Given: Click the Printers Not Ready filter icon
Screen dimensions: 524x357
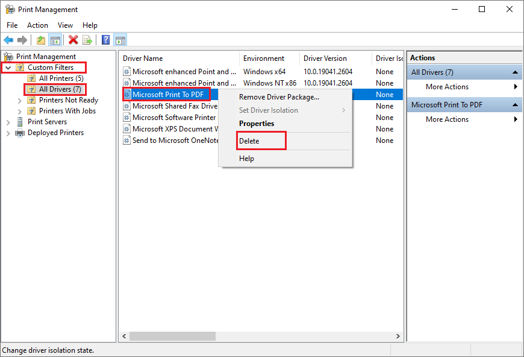Looking at the screenshot, I should (x=31, y=100).
